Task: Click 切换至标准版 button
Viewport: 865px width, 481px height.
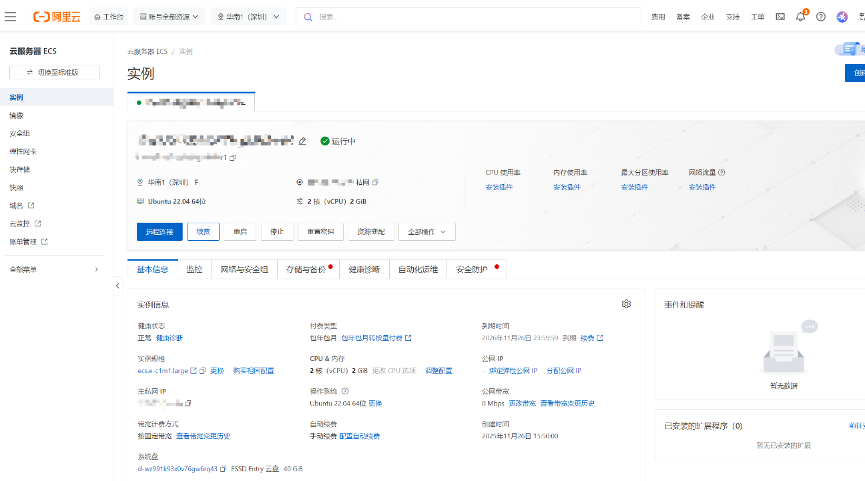Action: pyautogui.click(x=55, y=72)
